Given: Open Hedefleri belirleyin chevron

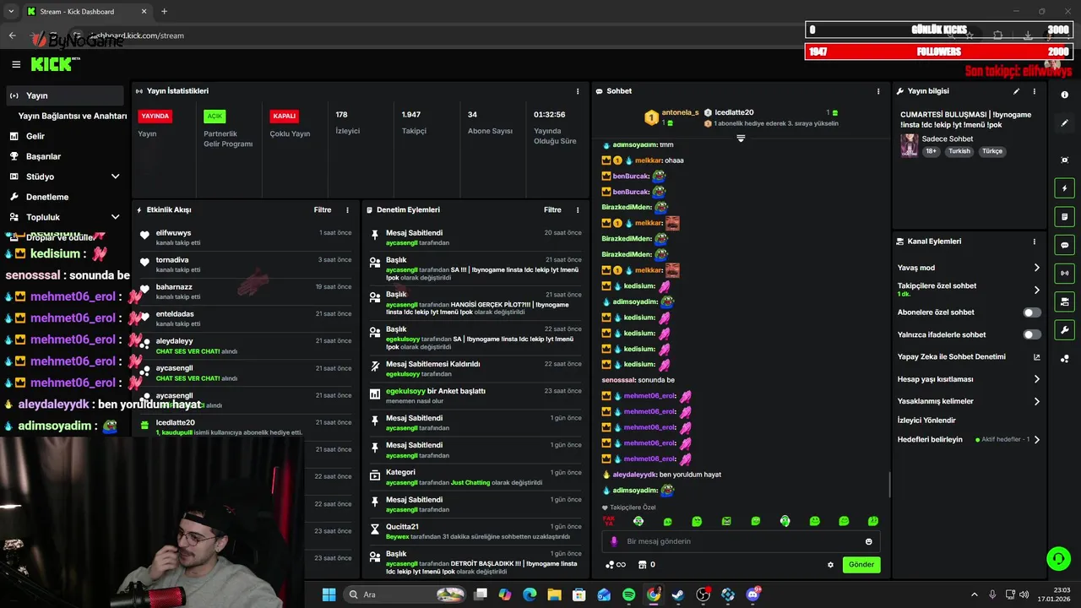Looking at the screenshot, I should click(1037, 440).
